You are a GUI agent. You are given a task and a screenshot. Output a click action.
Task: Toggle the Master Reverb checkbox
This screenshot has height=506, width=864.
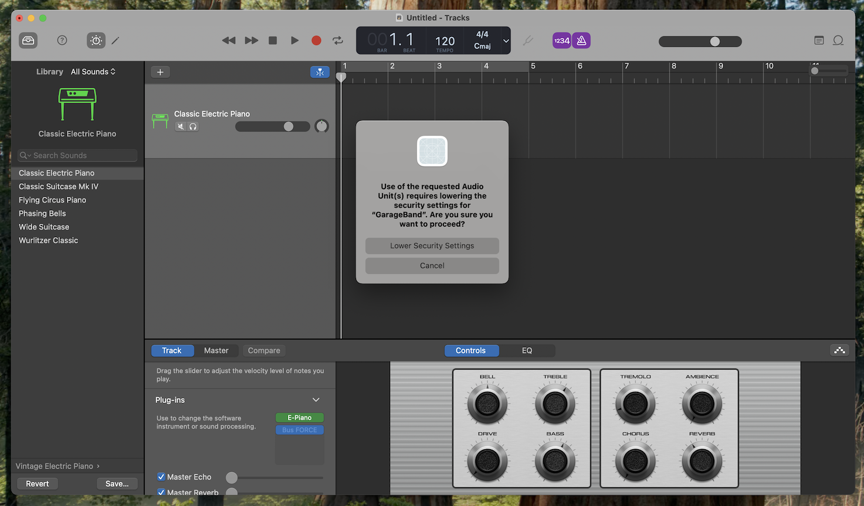click(161, 492)
